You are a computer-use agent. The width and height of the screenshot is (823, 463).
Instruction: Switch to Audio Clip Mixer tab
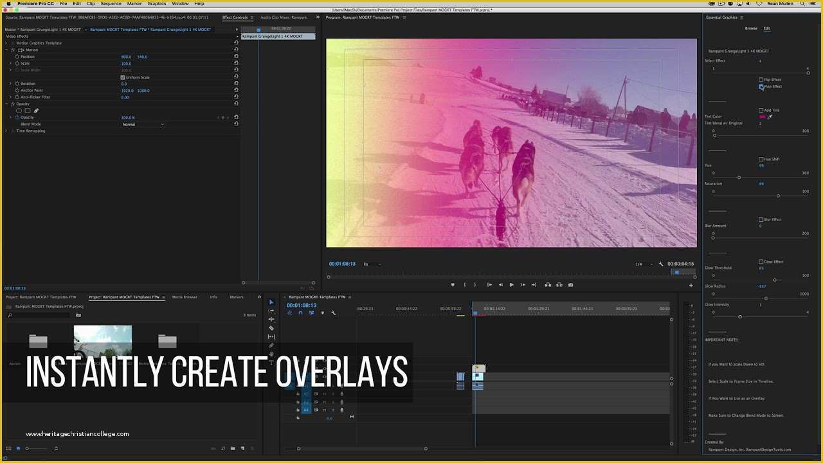coord(284,17)
